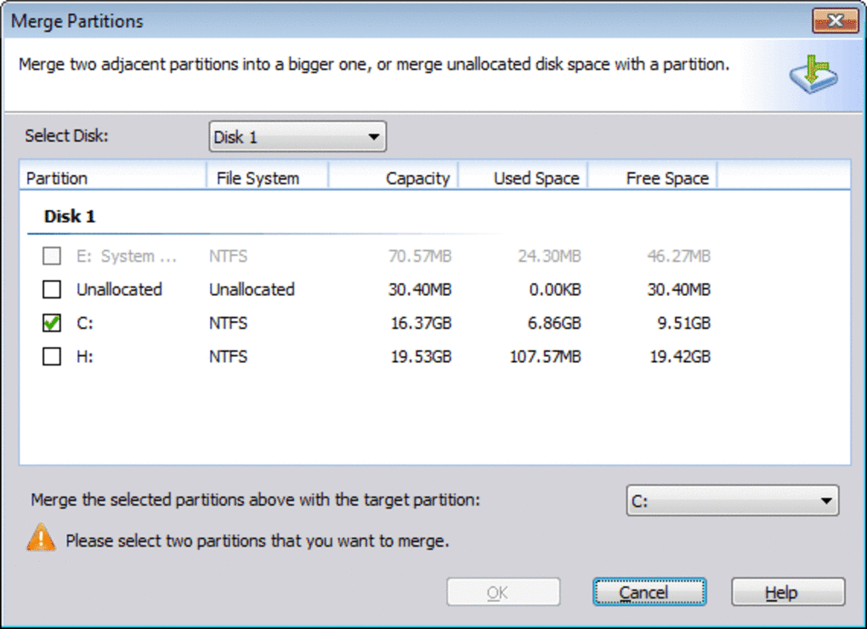
Task: Open Help for merging partitions
Action: click(x=787, y=592)
